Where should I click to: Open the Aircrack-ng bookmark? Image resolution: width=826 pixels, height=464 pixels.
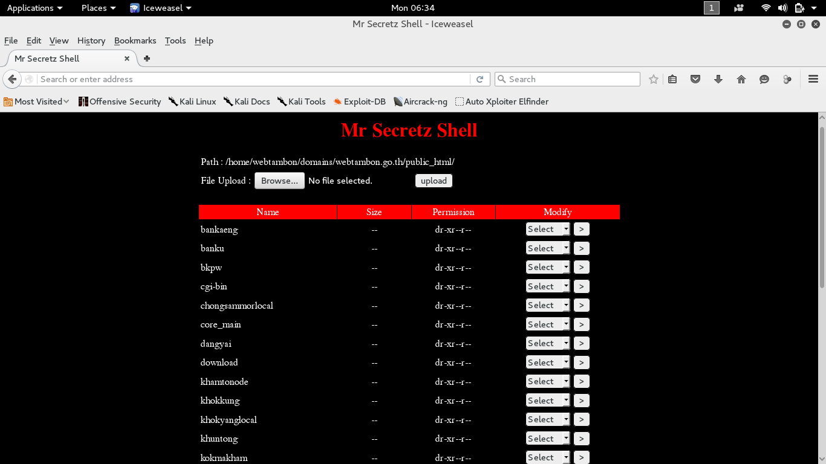[x=420, y=101]
